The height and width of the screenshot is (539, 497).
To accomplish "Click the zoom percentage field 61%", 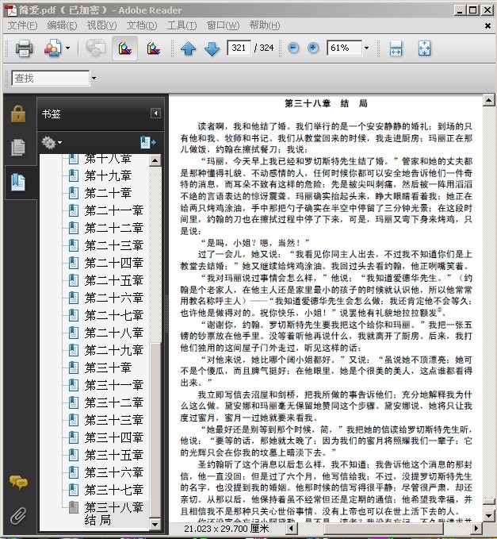I will pos(344,48).
